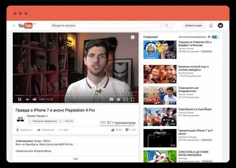The image size is (236, 168).
Task: Open the 'Тюрьма за Pokemon GO' video thumbnail
Action: point(160,49)
